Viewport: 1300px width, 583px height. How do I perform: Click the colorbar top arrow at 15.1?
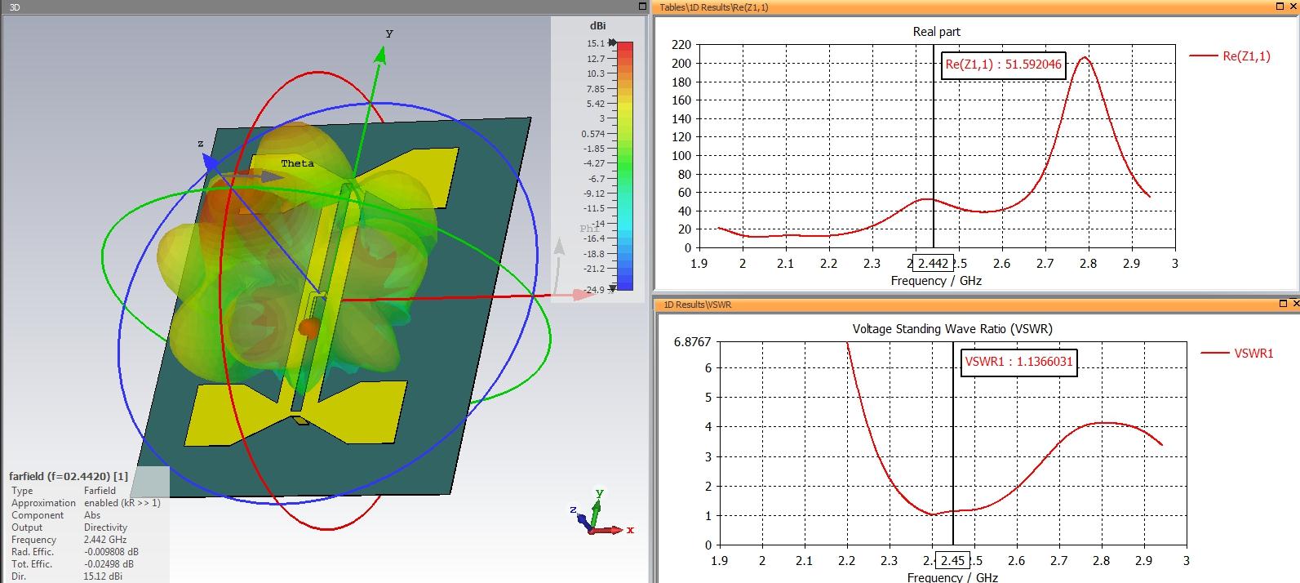click(x=613, y=42)
